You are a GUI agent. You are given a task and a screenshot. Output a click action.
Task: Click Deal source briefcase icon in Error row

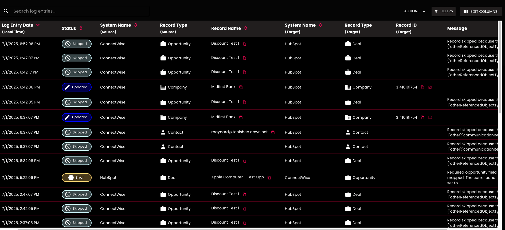(163, 178)
